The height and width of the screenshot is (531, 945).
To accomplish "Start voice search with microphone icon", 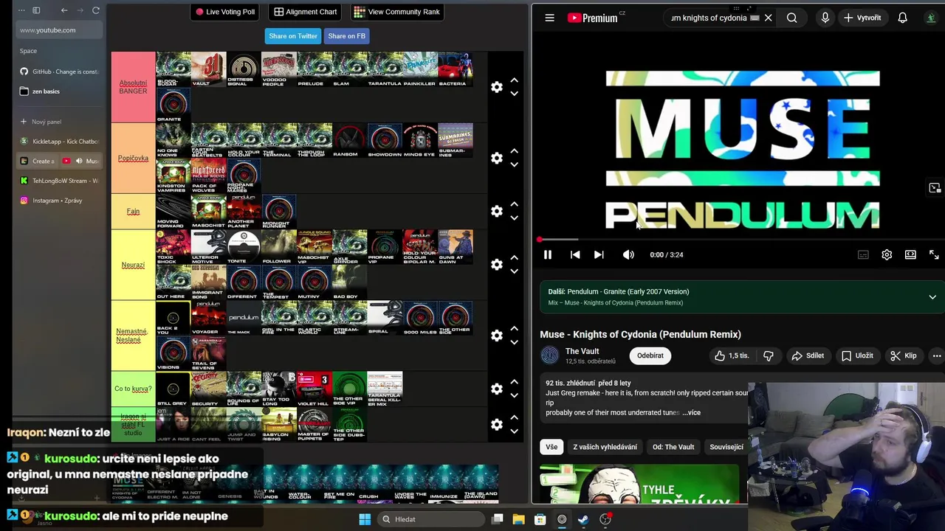I will point(825,18).
